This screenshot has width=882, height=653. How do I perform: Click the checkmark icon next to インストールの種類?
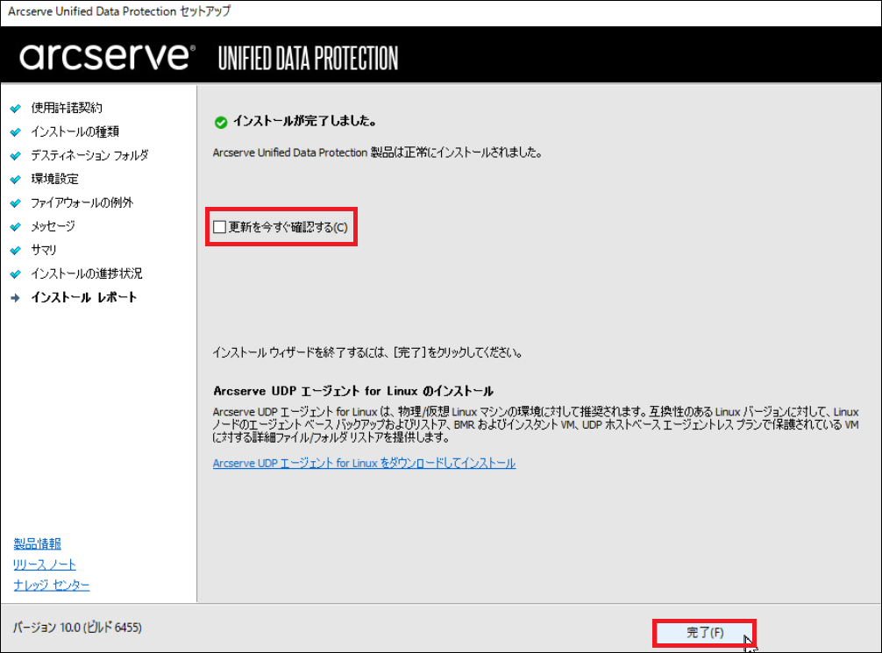click(16, 131)
